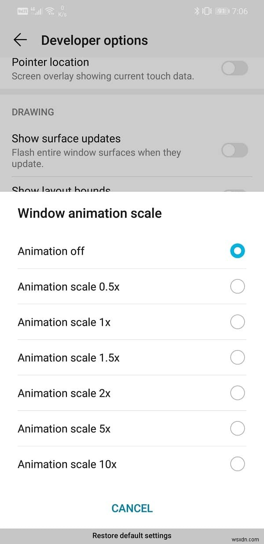Click the back arrow on Developer options
The width and height of the screenshot is (264, 544).
coord(20,40)
